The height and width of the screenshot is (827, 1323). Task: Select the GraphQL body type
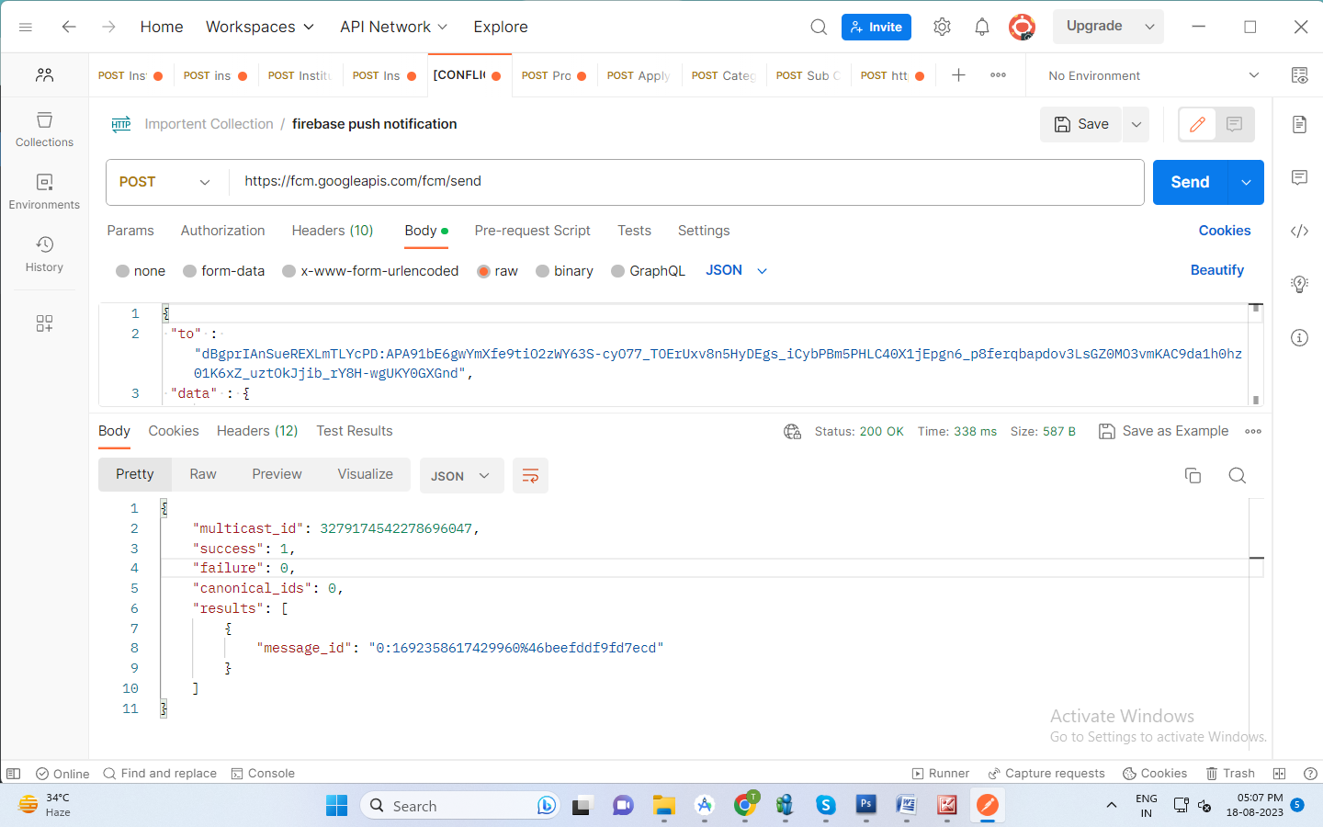(648, 271)
